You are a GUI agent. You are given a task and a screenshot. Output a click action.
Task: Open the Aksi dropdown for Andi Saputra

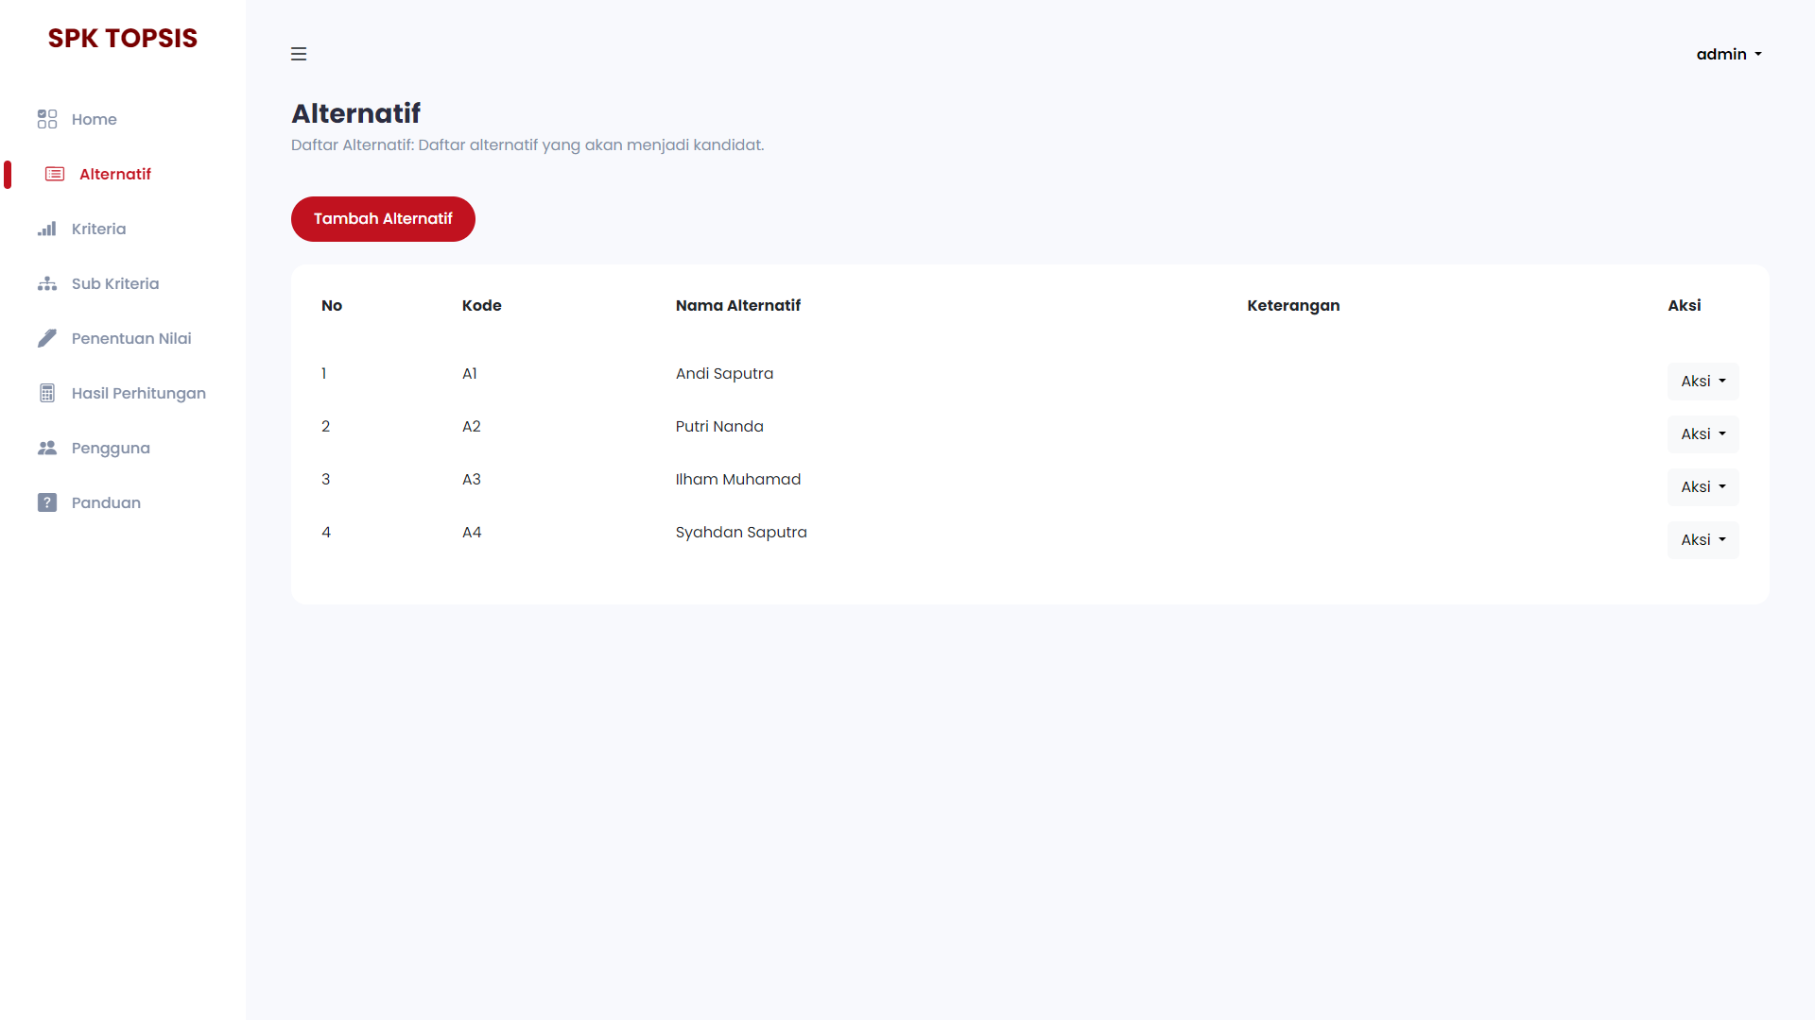pyautogui.click(x=1703, y=382)
